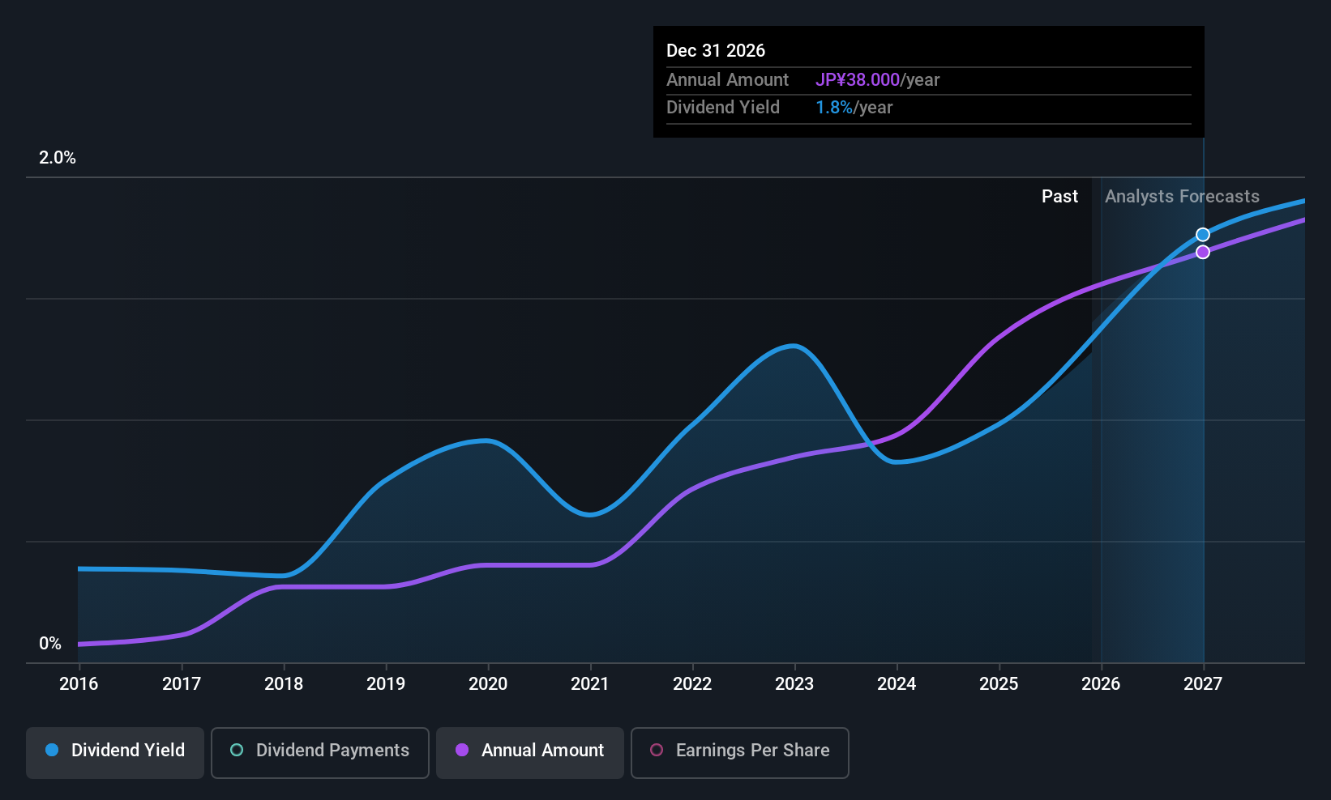Click the 2026 x-axis label

(x=1101, y=684)
